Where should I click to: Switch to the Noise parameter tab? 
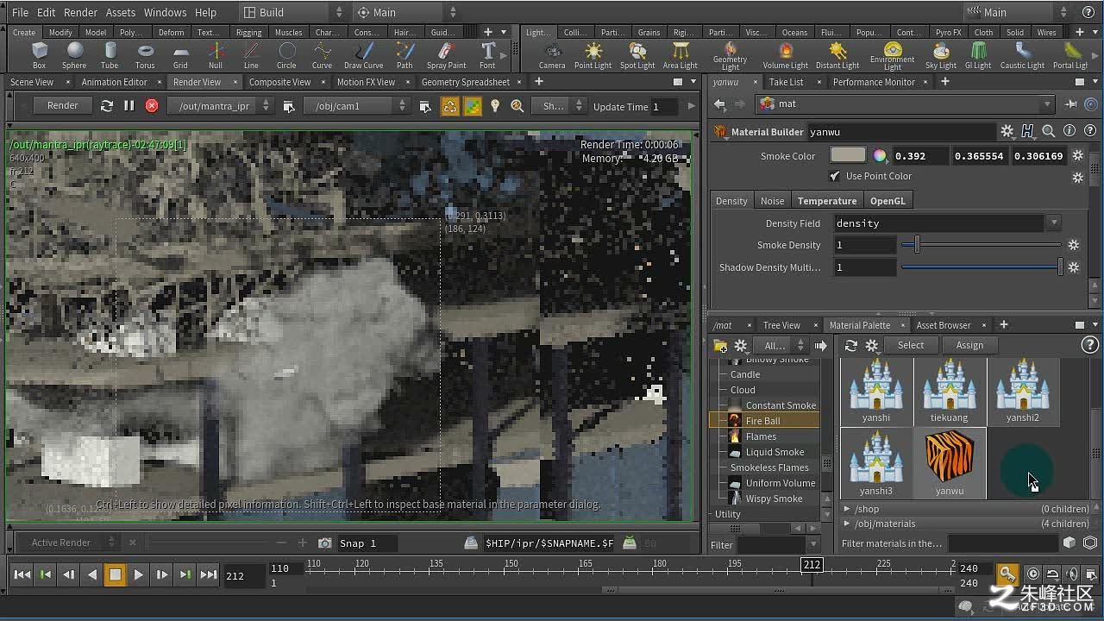click(772, 201)
